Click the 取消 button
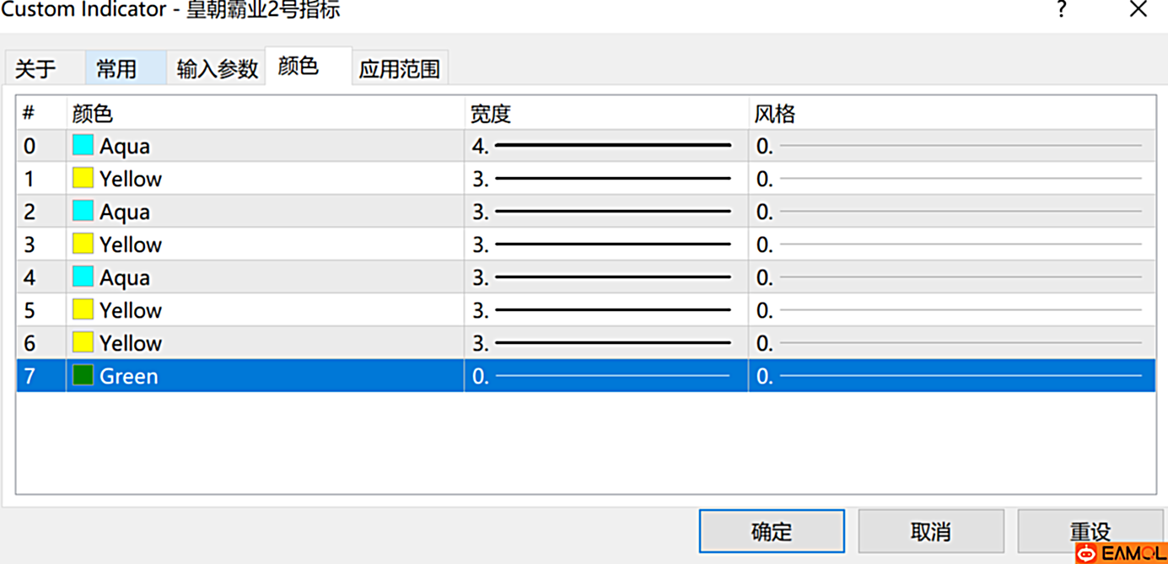Viewport: 1168px width, 564px height. (930, 532)
